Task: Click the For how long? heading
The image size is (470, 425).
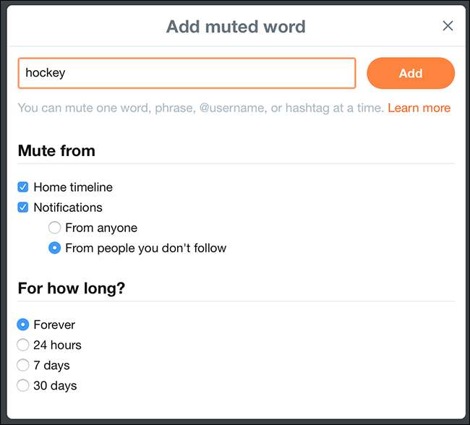Action: tap(72, 288)
